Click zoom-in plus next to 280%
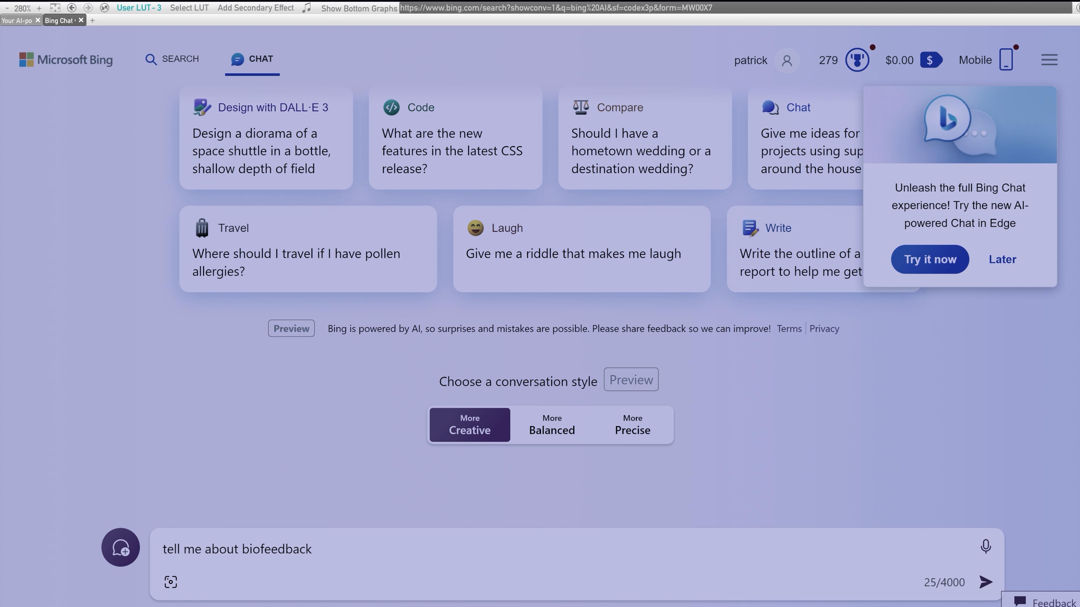This screenshot has width=1080, height=607. pos(39,8)
